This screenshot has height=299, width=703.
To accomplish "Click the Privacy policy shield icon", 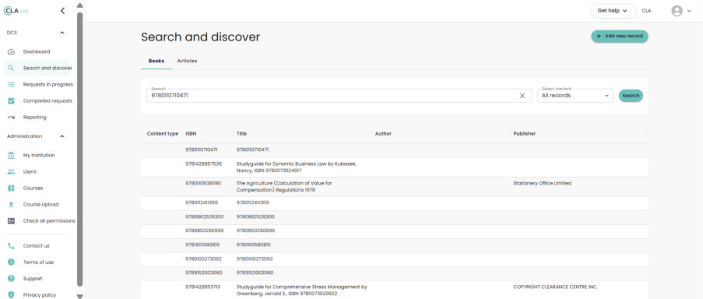I will (x=11, y=295).
